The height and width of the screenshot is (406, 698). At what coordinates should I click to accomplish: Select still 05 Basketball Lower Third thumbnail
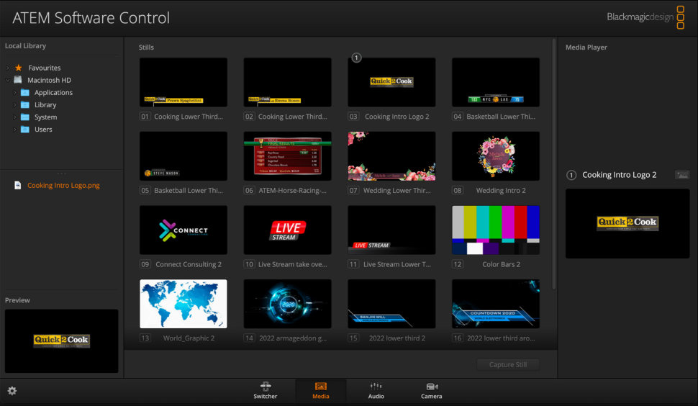(183, 156)
